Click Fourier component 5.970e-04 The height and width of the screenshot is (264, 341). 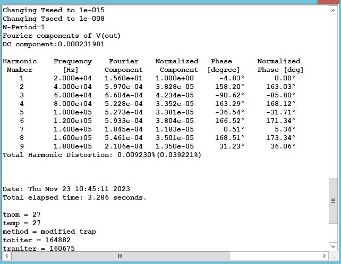point(124,87)
